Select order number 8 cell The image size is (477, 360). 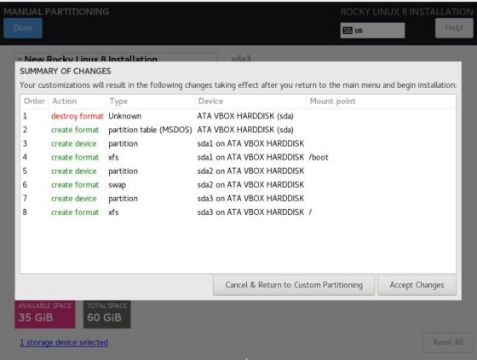click(x=25, y=212)
